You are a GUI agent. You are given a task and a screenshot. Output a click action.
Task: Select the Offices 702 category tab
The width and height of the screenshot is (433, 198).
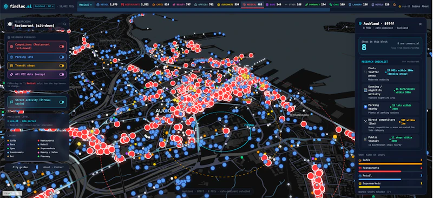204,5
